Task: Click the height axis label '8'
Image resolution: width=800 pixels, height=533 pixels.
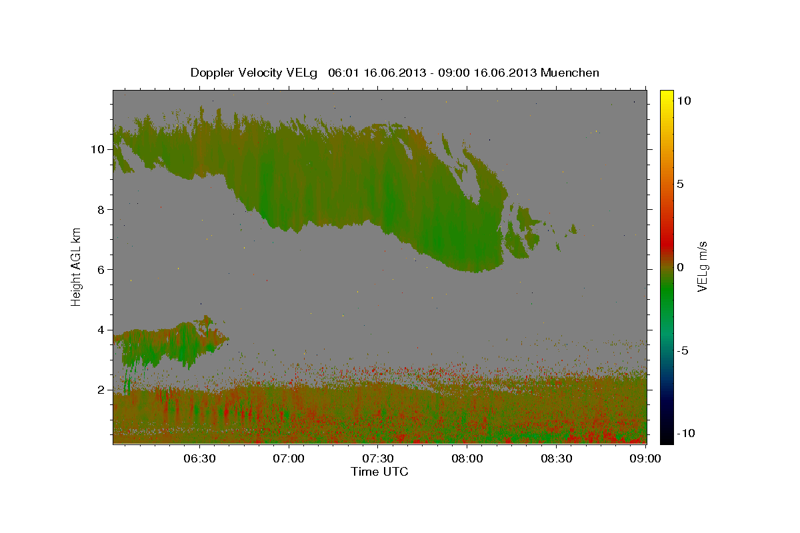Action: [100, 209]
